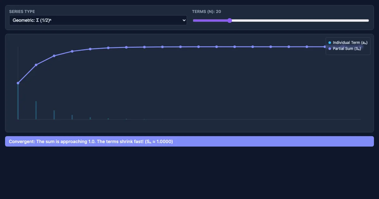
Task: Toggle the Individual Term legend entry
Action: 348,43
